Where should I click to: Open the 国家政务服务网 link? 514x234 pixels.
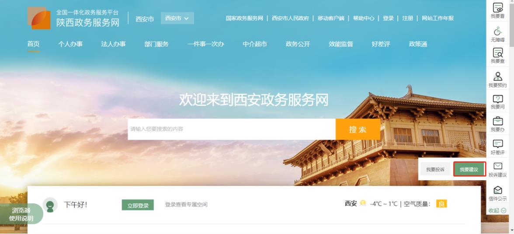coord(245,18)
